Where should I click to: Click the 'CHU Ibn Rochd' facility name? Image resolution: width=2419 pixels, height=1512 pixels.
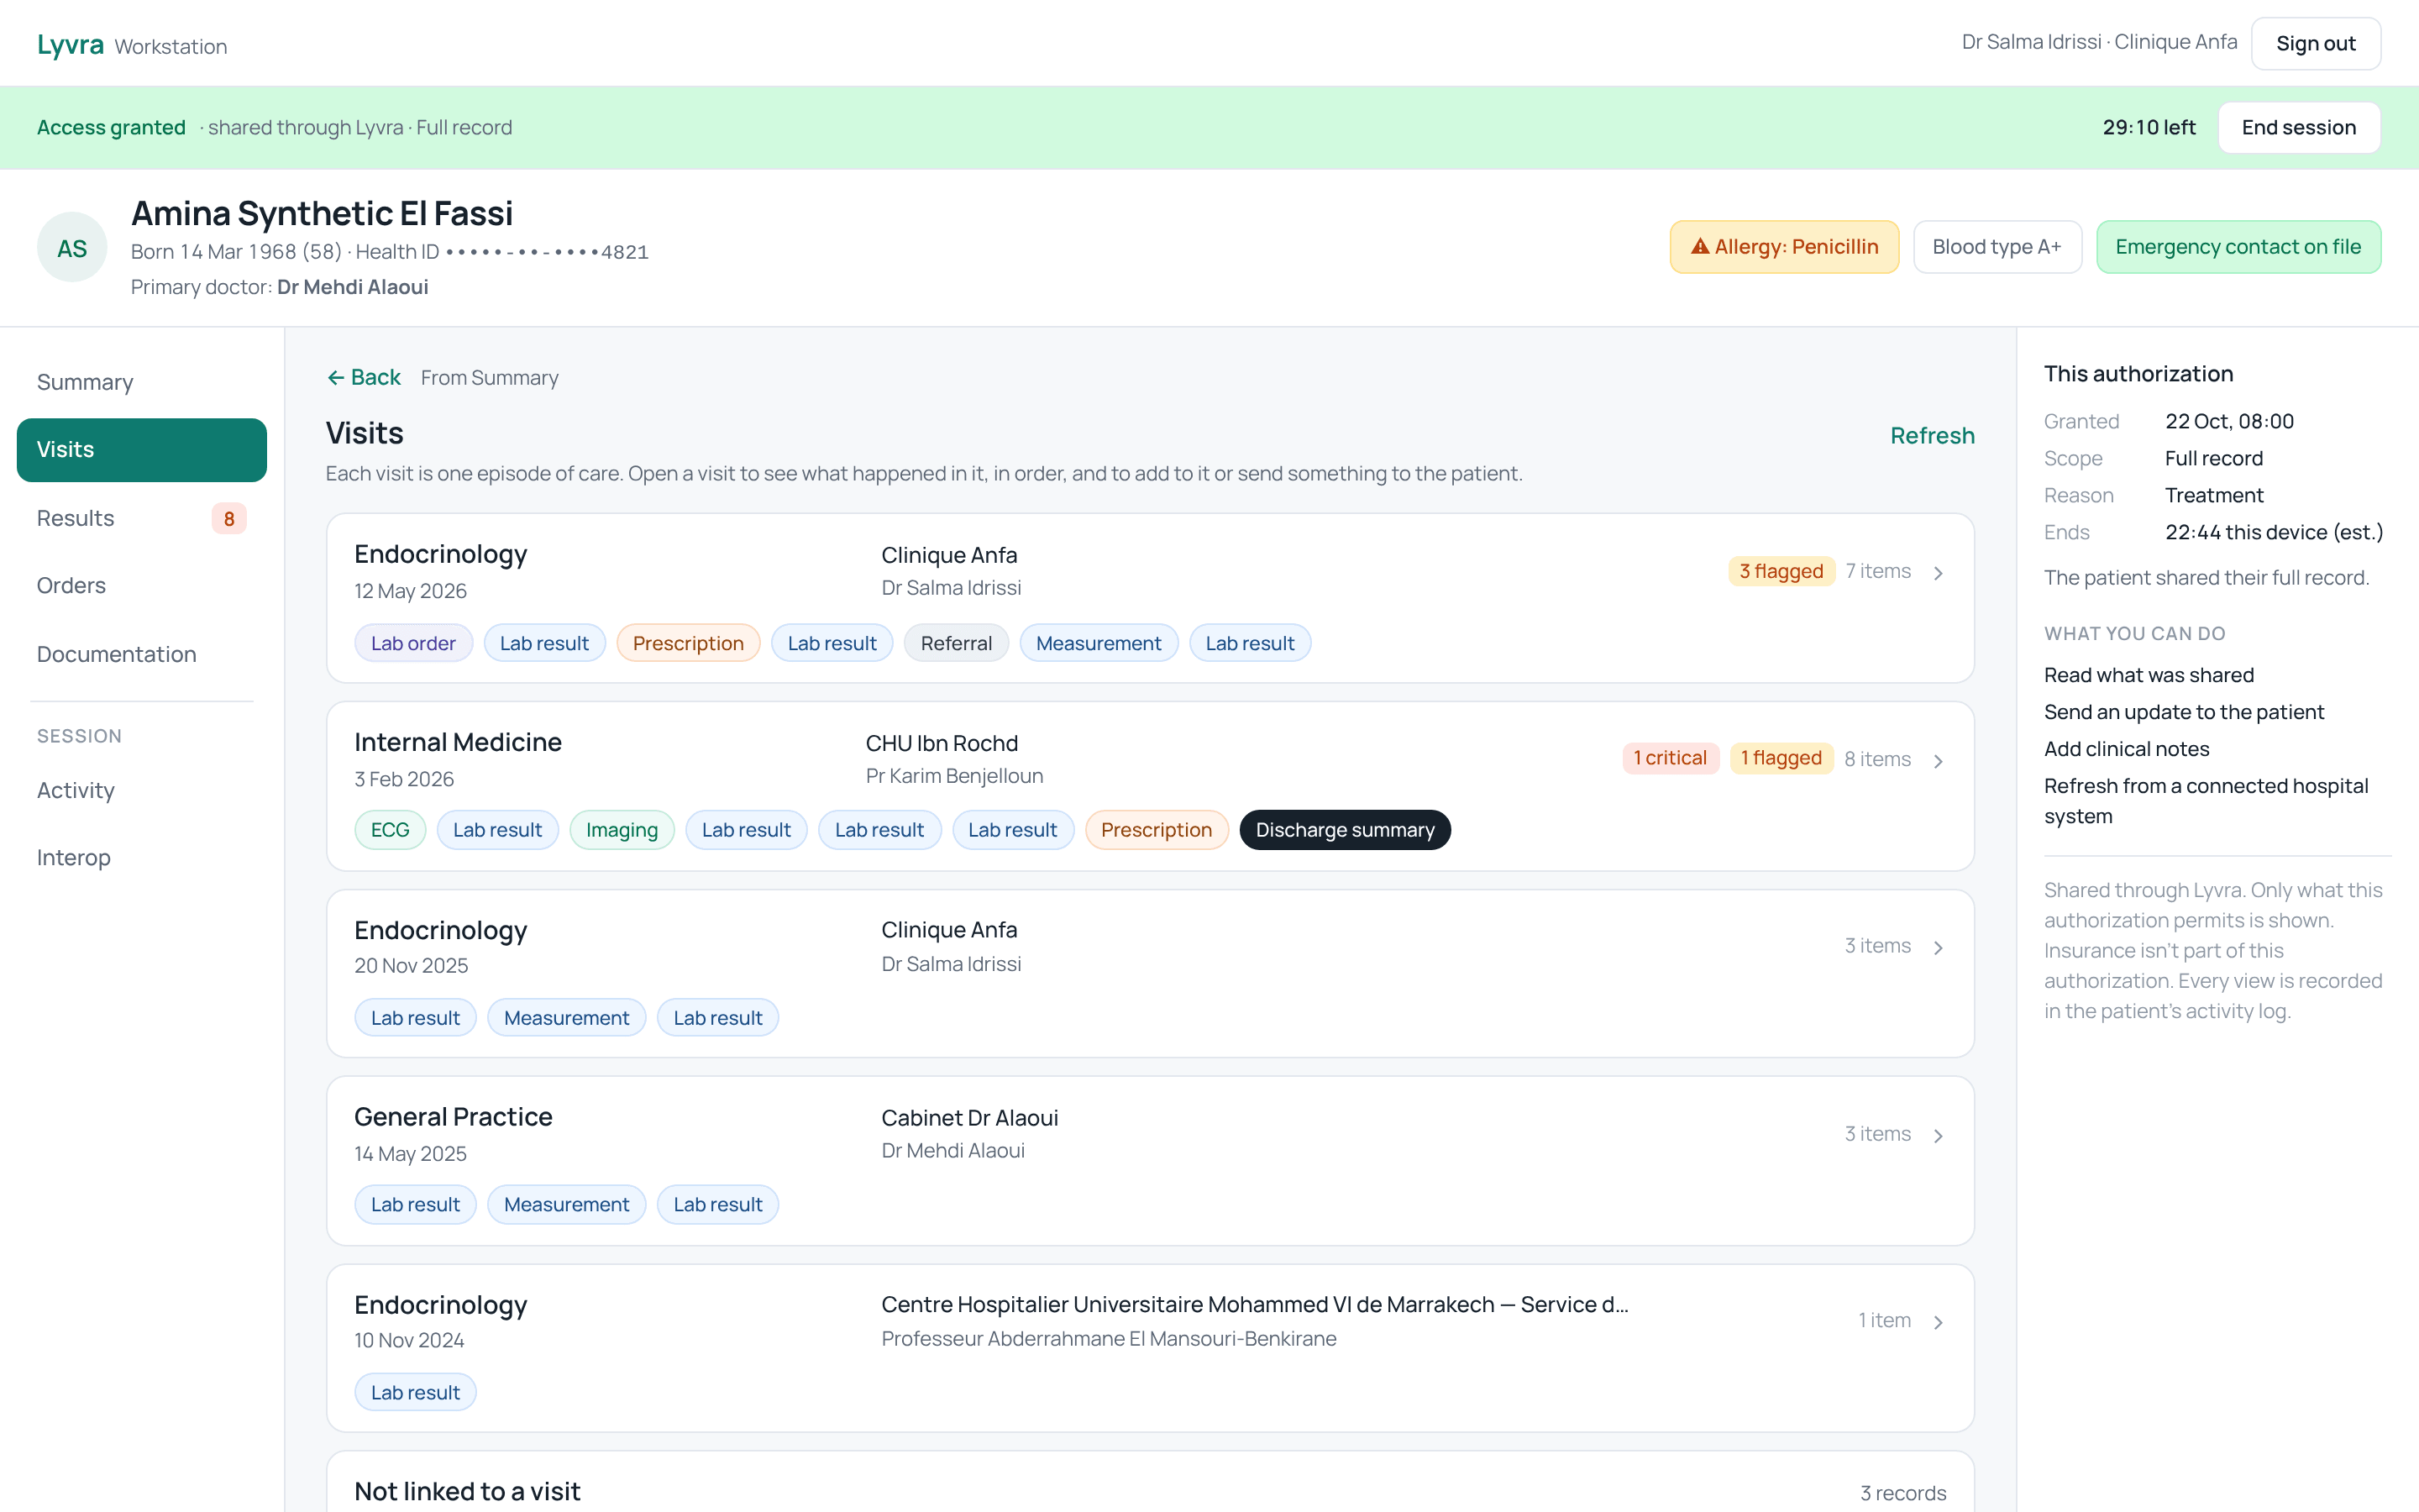pyautogui.click(x=942, y=743)
